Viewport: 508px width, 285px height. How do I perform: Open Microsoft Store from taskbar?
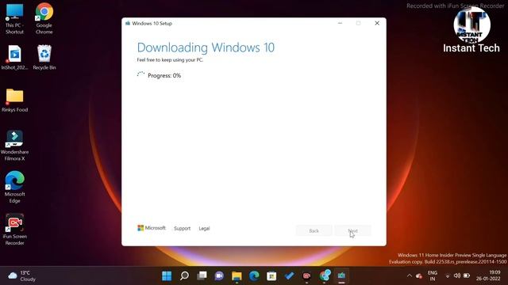click(271, 275)
